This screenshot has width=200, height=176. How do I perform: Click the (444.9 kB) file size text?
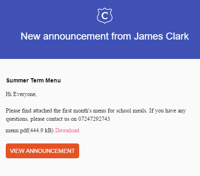41,131
